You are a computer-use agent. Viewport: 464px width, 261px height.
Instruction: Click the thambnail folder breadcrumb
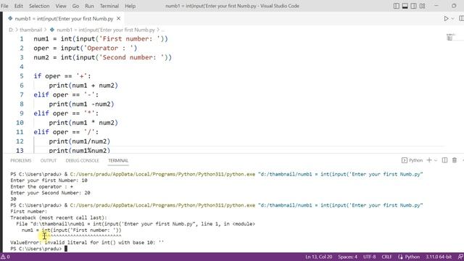(x=30, y=30)
